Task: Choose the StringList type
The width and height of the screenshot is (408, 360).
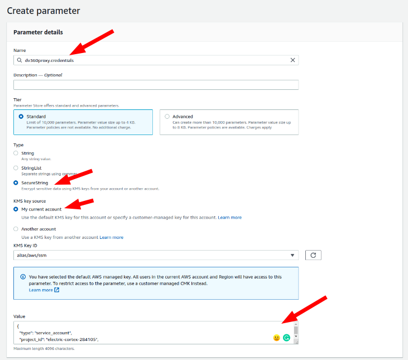Action: coord(16,168)
